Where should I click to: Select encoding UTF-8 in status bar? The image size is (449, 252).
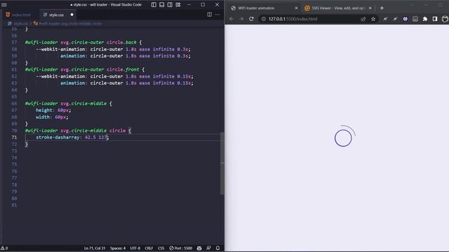(135, 248)
